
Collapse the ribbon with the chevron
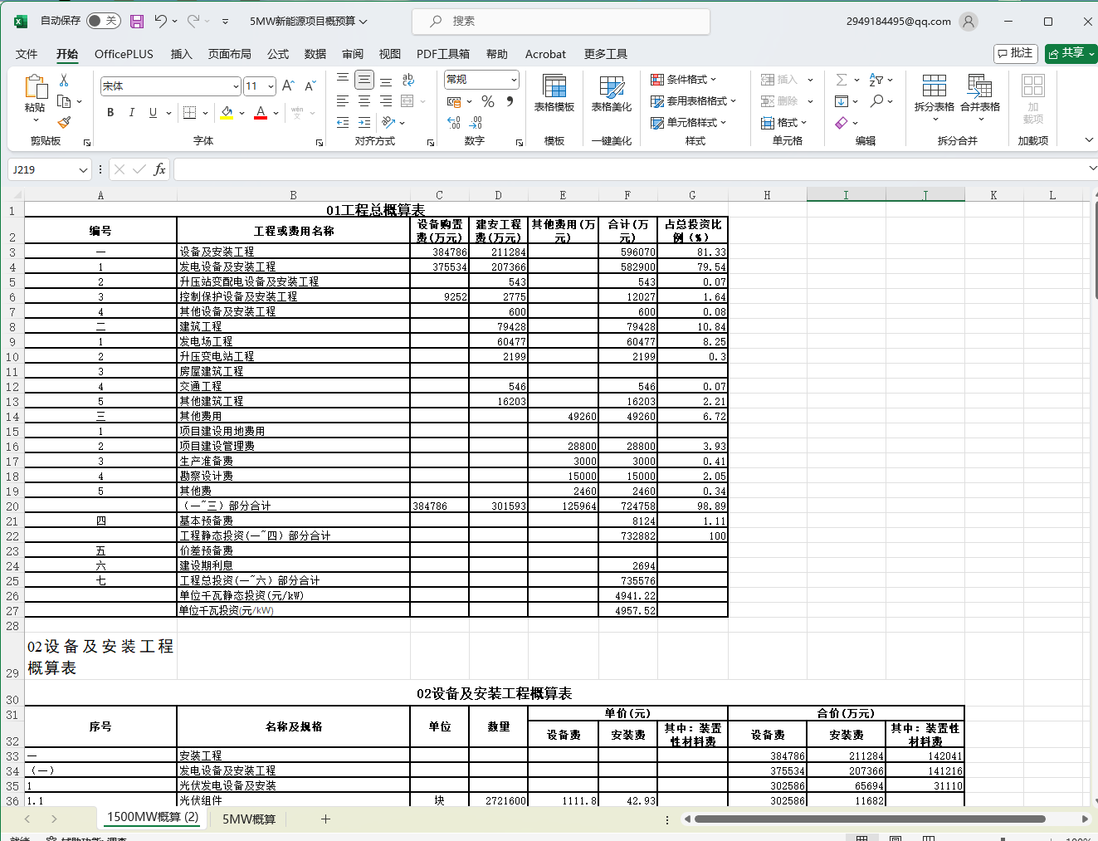[x=1089, y=140]
